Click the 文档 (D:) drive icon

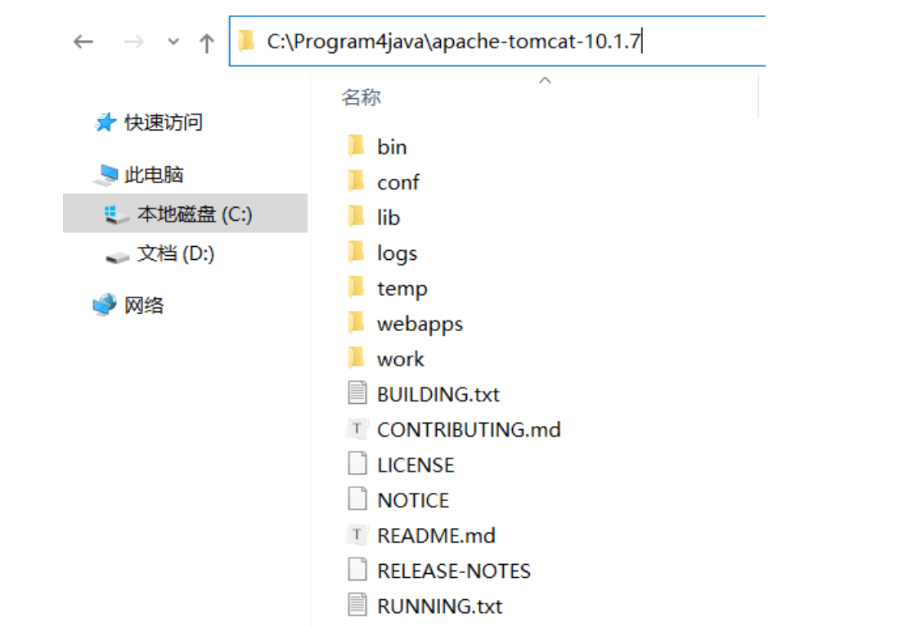118,258
